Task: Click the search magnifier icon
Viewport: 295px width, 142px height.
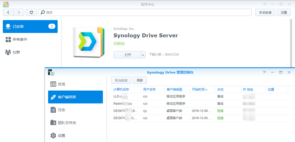Action: click(x=43, y=12)
